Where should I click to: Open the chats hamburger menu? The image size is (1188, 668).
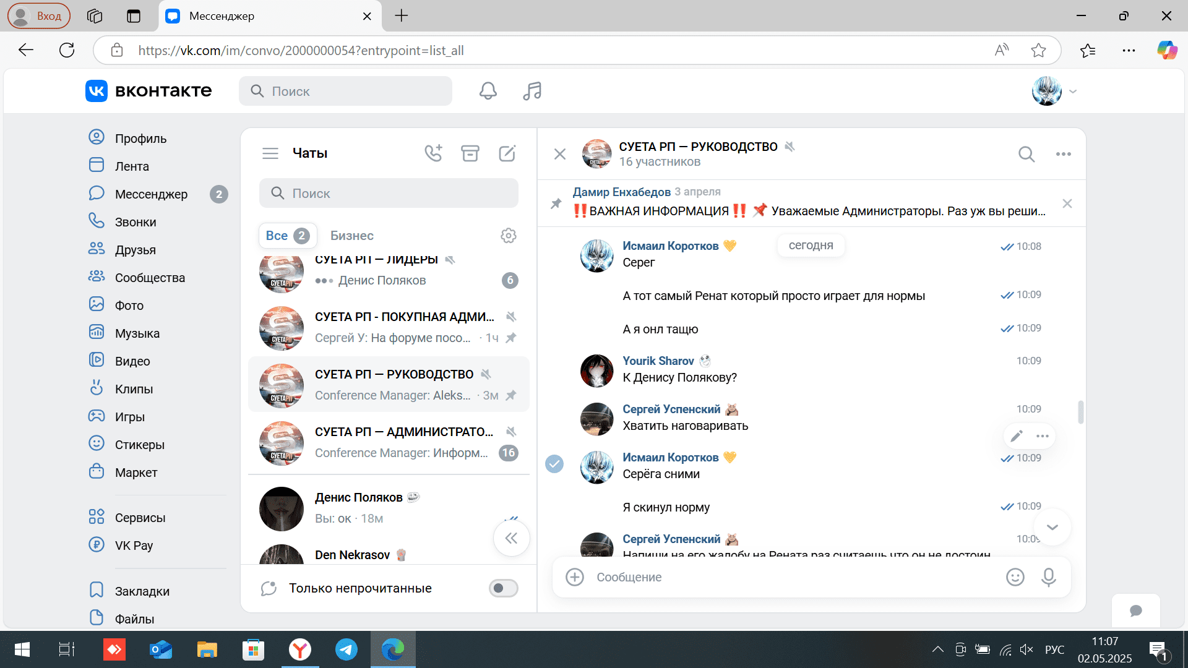click(270, 153)
